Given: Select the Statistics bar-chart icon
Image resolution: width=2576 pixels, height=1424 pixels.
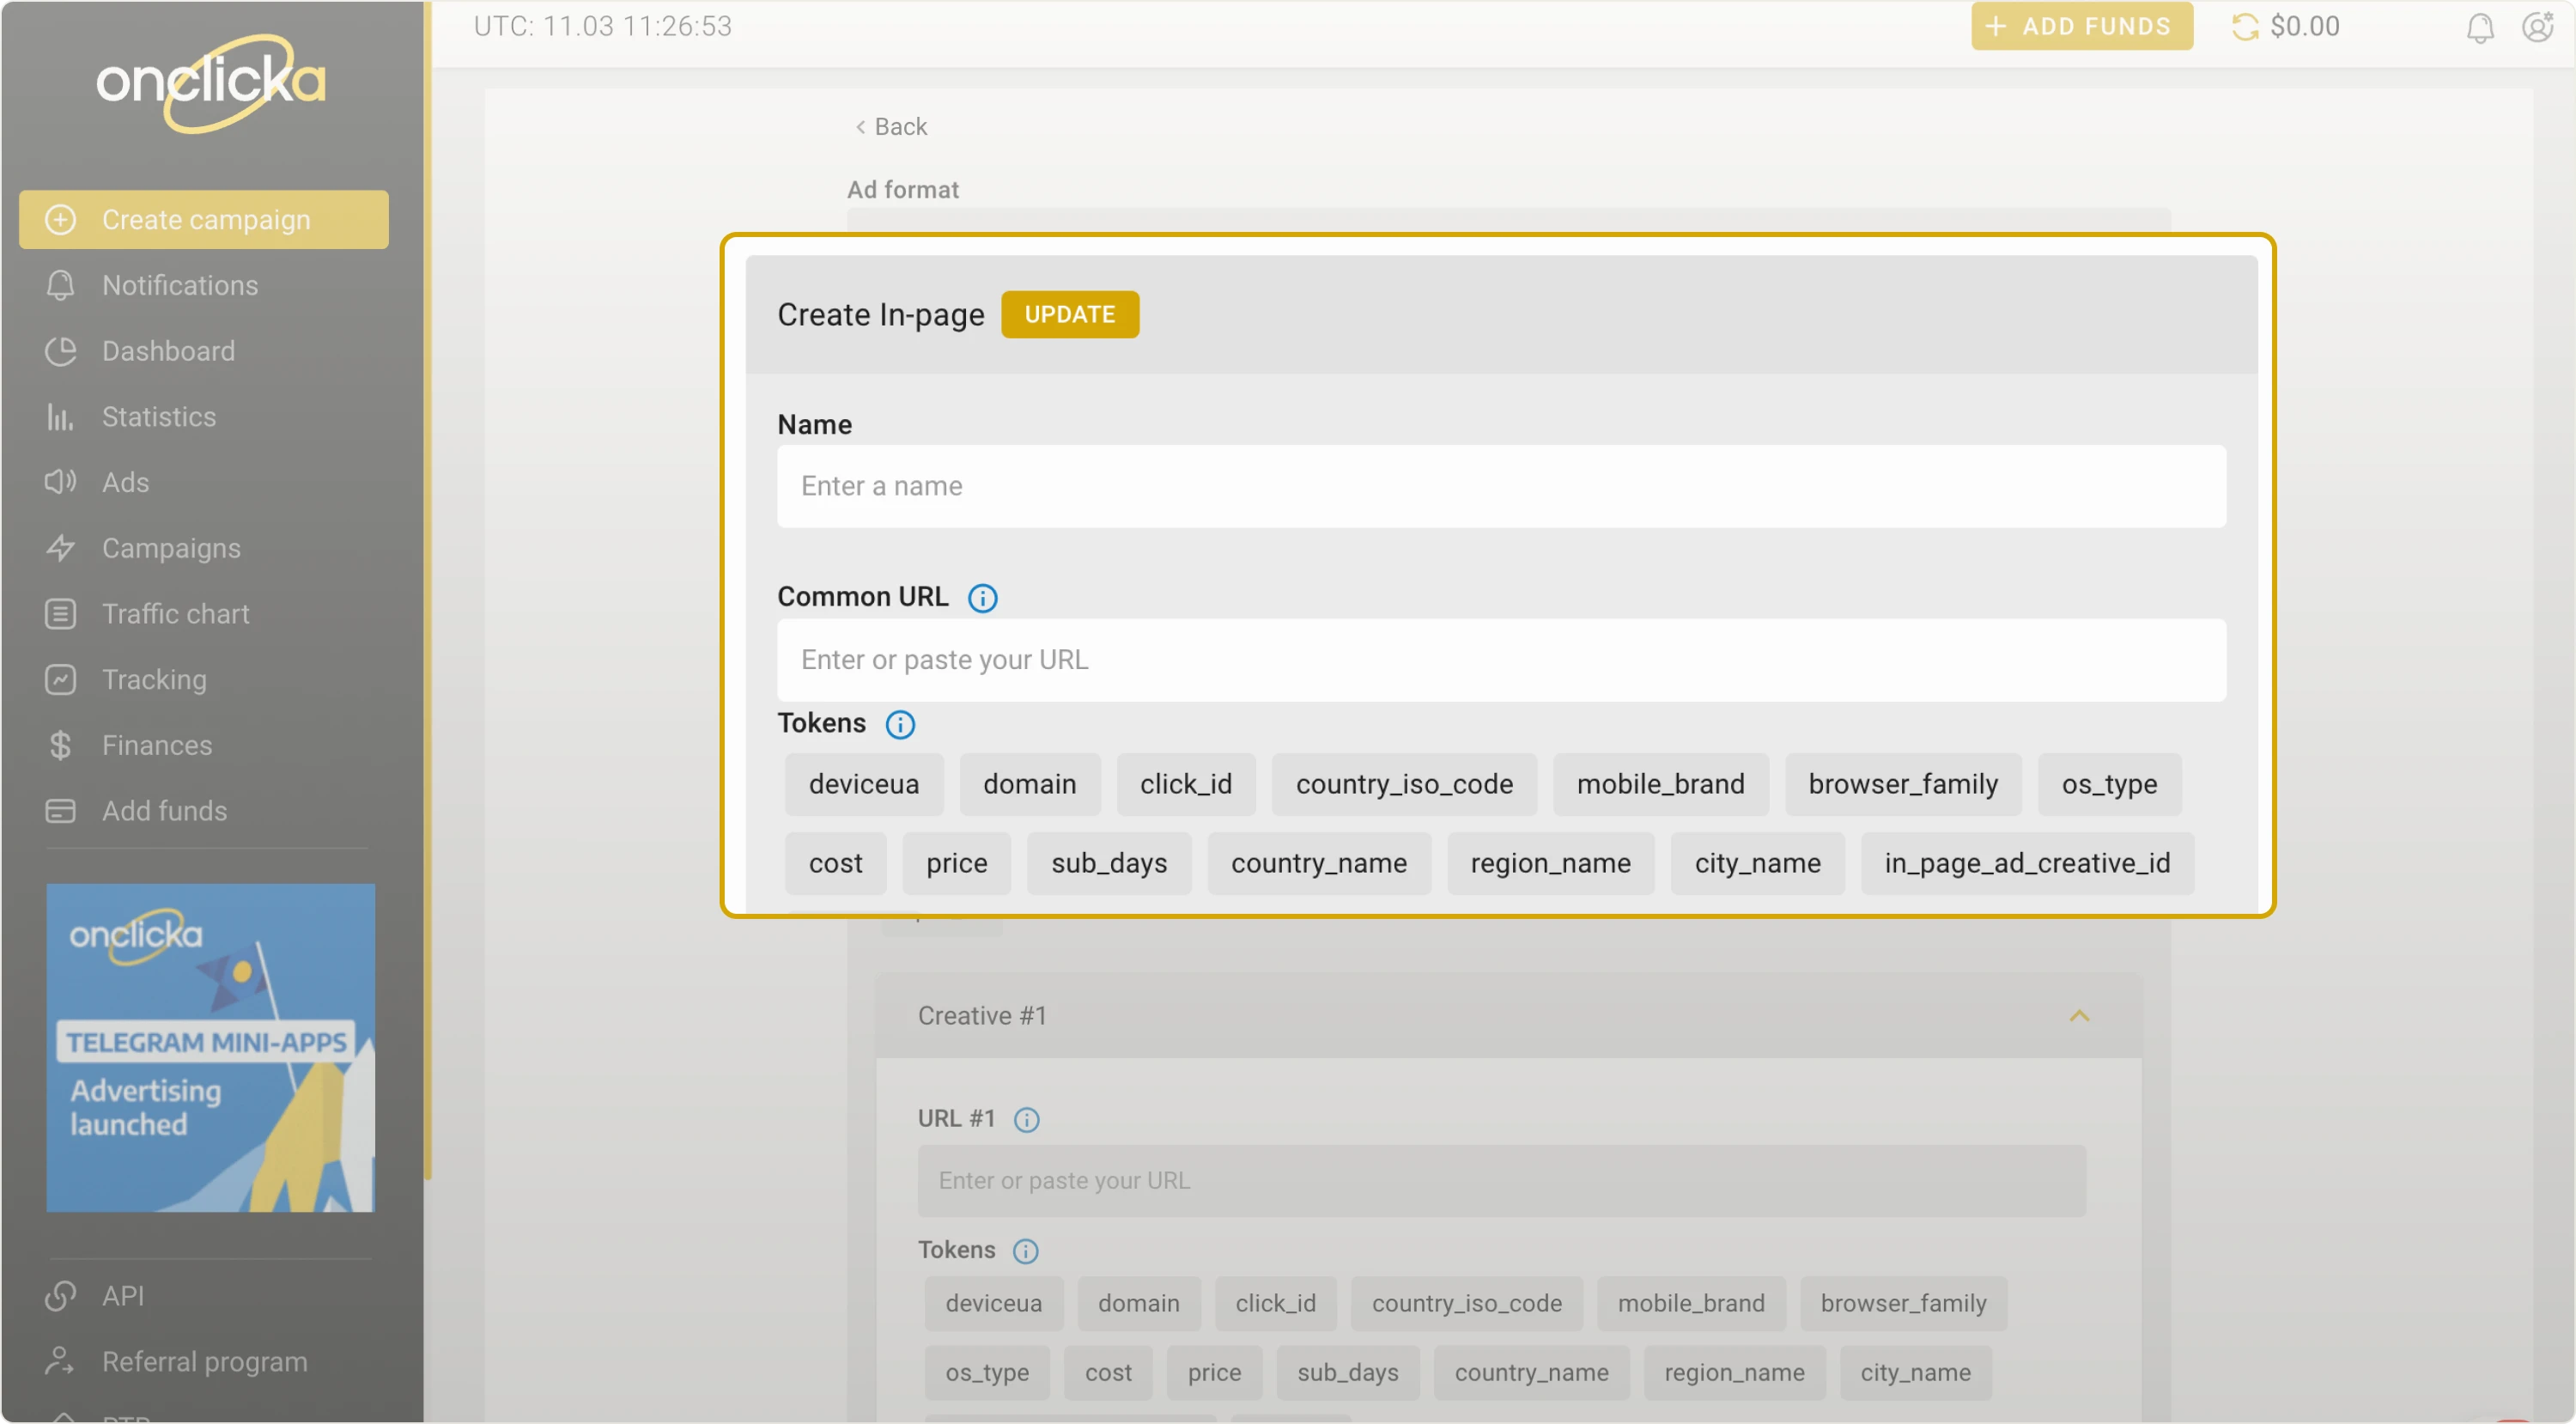Looking at the screenshot, I should 60,417.
